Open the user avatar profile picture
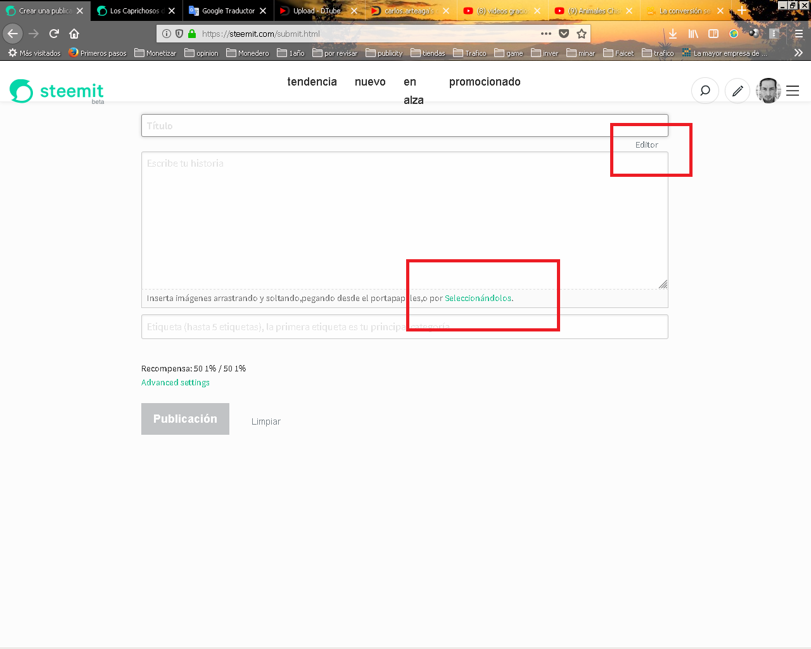 click(769, 91)
